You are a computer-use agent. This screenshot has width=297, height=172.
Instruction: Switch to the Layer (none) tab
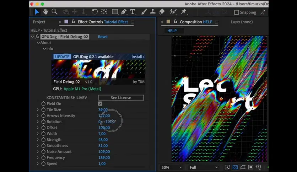pos(242,22)
